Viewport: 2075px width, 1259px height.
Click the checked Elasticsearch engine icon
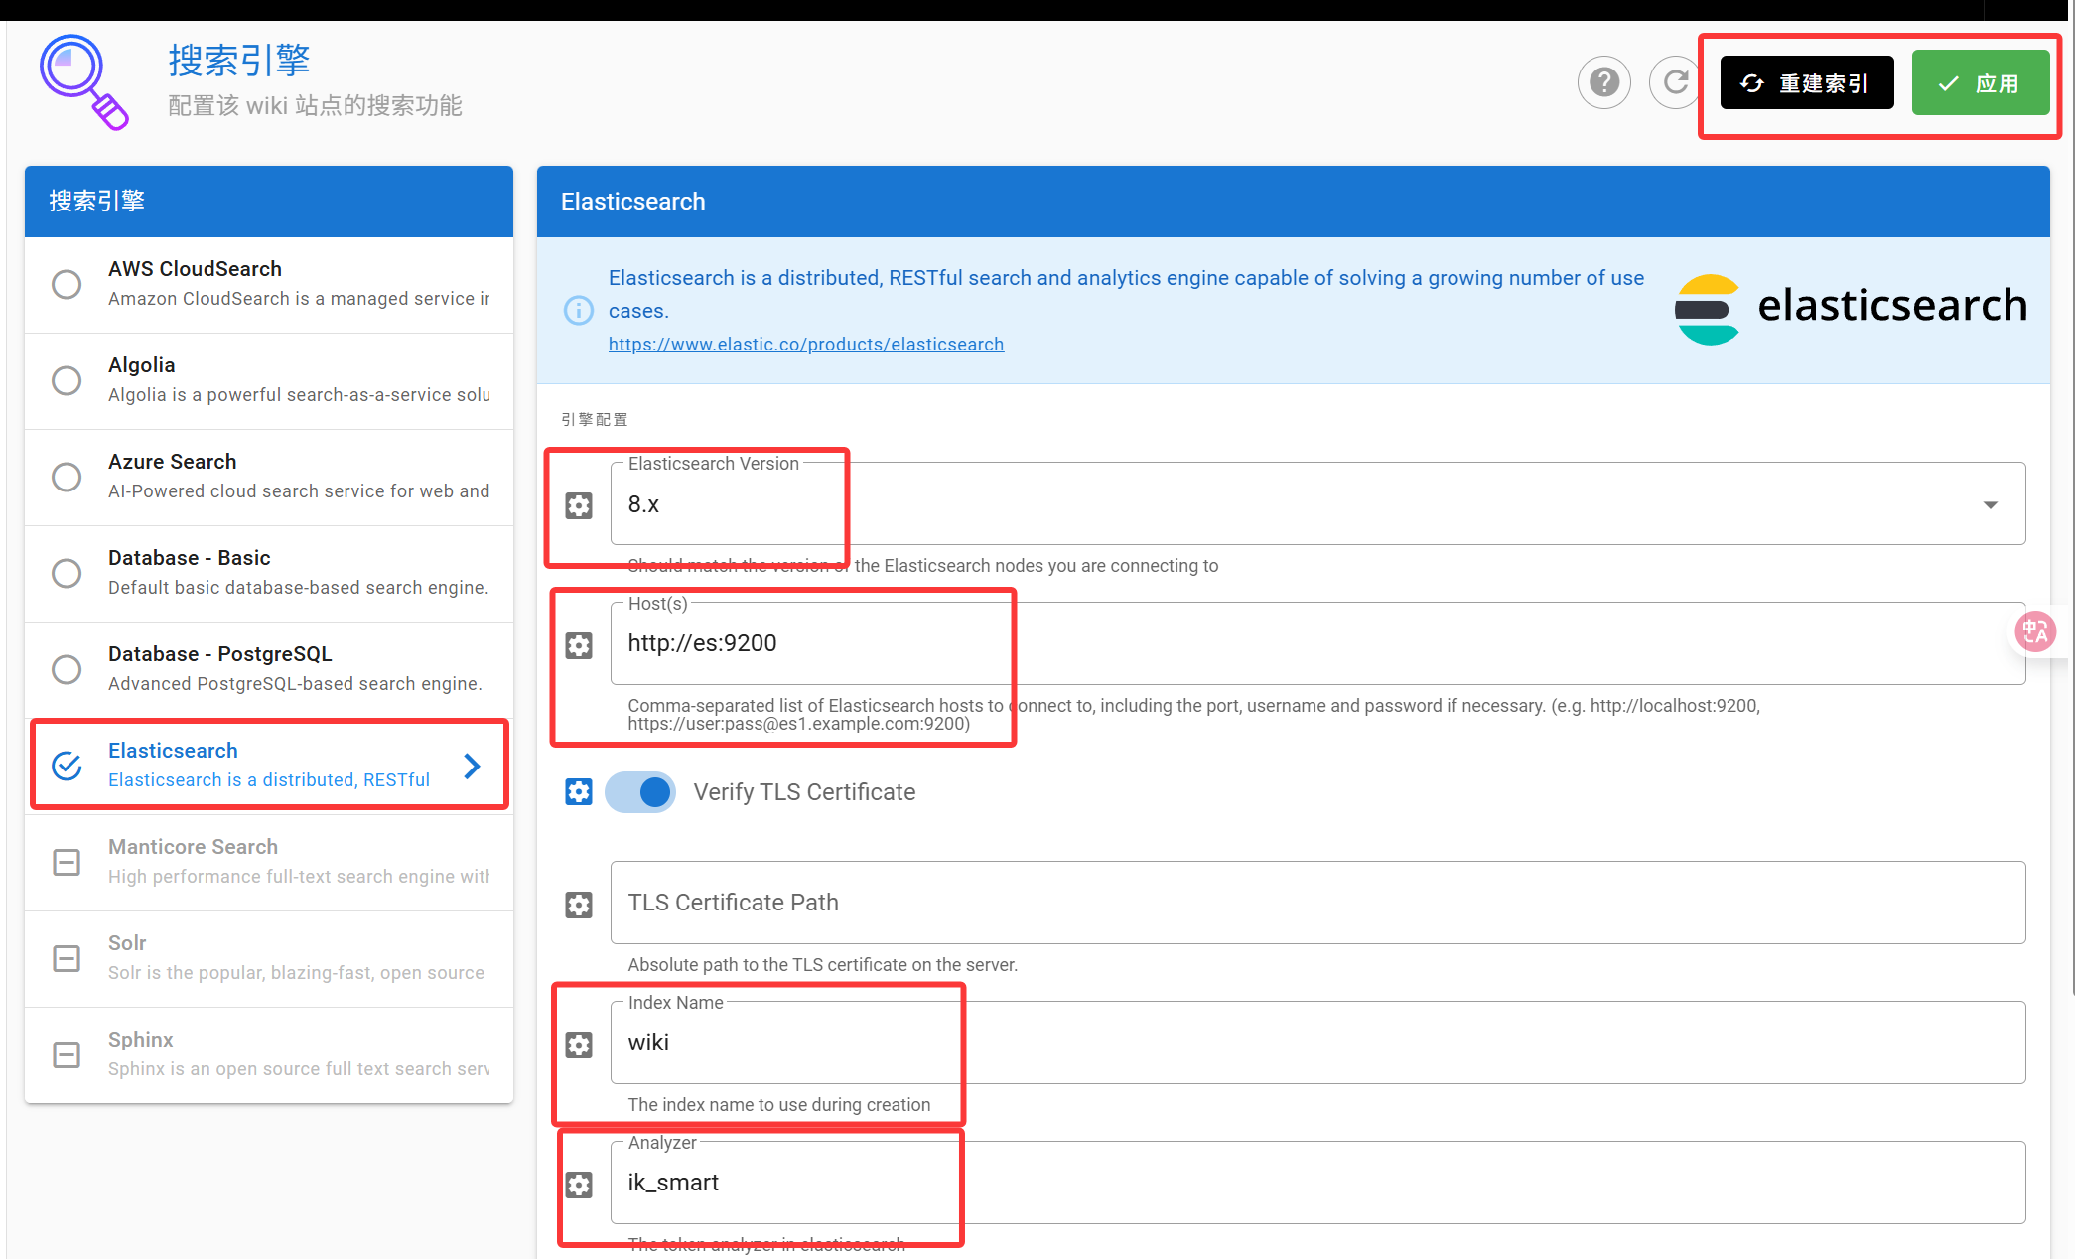pos(67,766)
